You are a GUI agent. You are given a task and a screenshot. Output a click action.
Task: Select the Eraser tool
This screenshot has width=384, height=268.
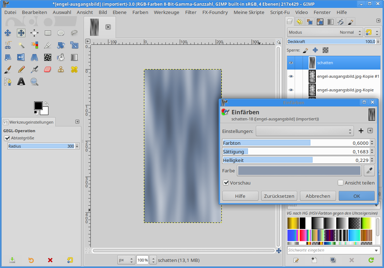(x=48, y=69)
